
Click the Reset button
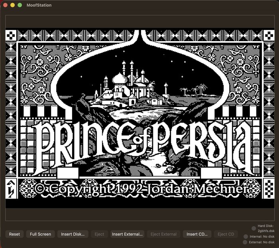(x=14, y=234)
